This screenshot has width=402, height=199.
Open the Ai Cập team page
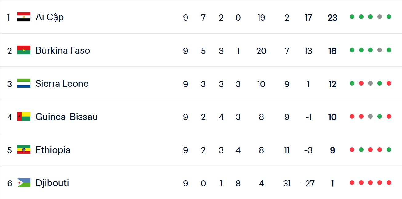[50, 17]
